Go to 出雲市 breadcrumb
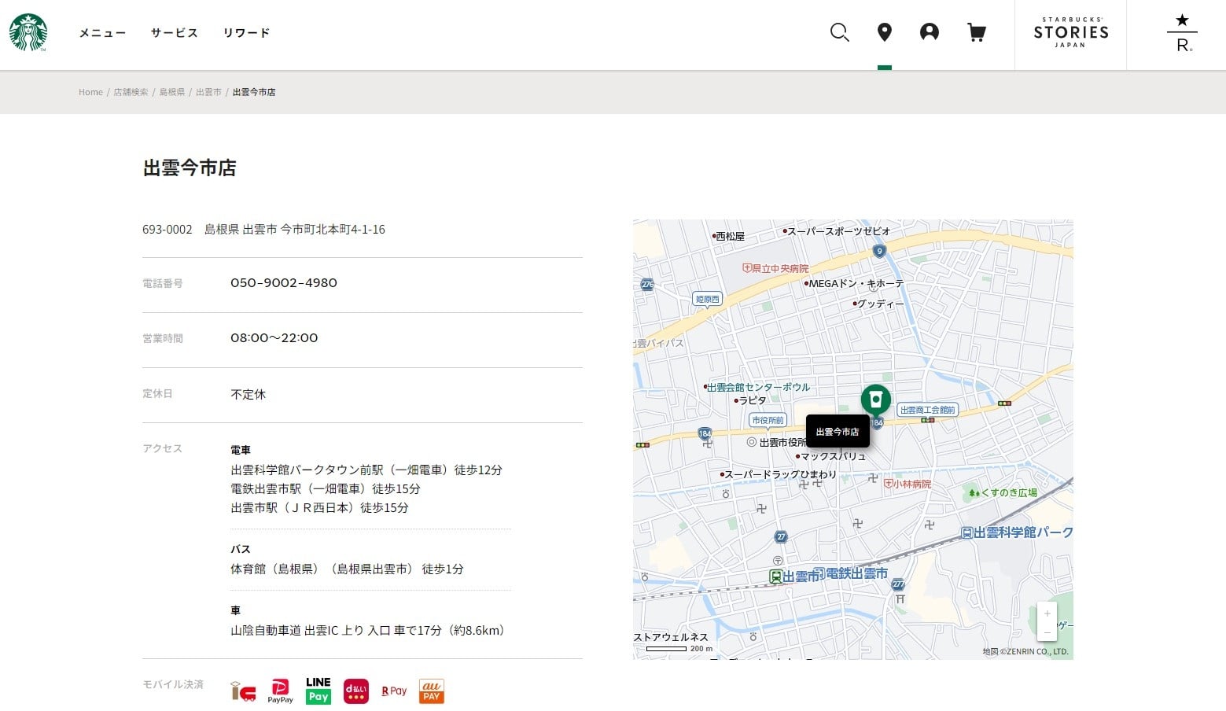The height and width of the screenshot is (711, 1226). pyautogui.click(x=208, y=92)
